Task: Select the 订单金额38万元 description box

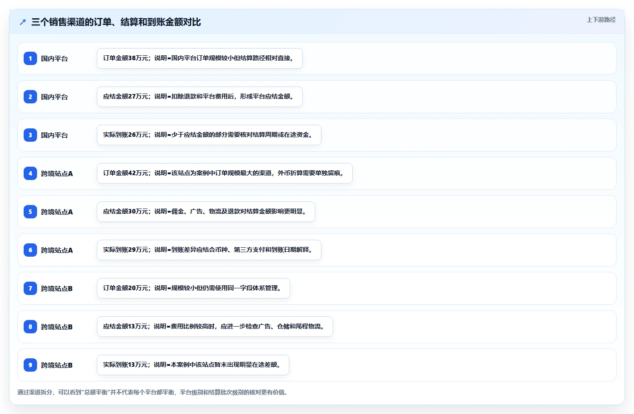Action: coord(200,58)
